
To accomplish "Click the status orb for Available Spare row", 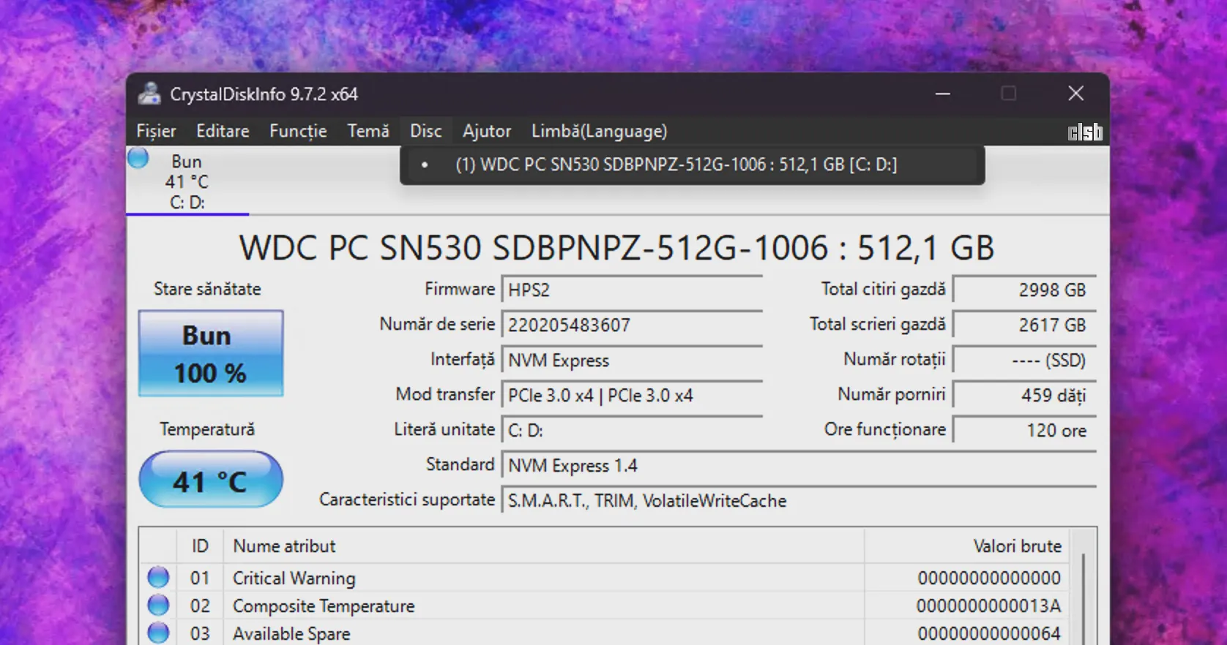I will pos(158,633).
